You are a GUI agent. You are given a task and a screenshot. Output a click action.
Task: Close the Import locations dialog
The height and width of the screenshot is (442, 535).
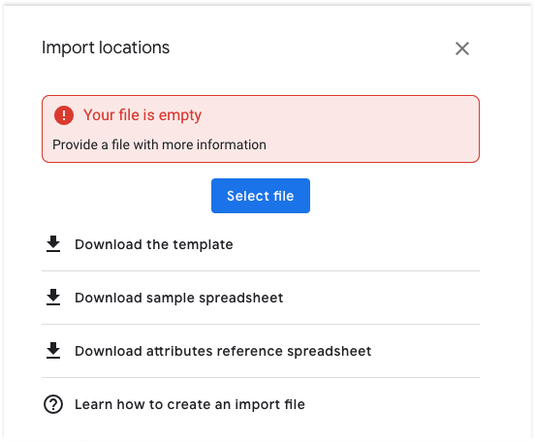462,48
